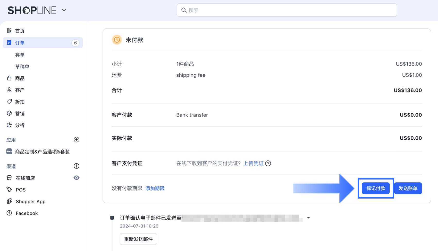Click the Shopper App icon

9,201
